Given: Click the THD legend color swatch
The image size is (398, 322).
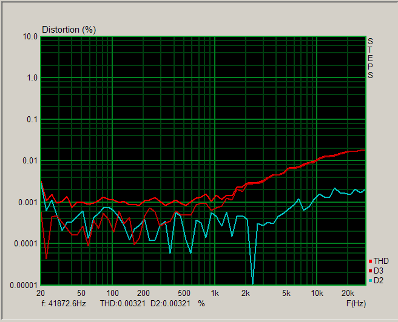Looking at the screenshot, I should click(x=370, y=261).
